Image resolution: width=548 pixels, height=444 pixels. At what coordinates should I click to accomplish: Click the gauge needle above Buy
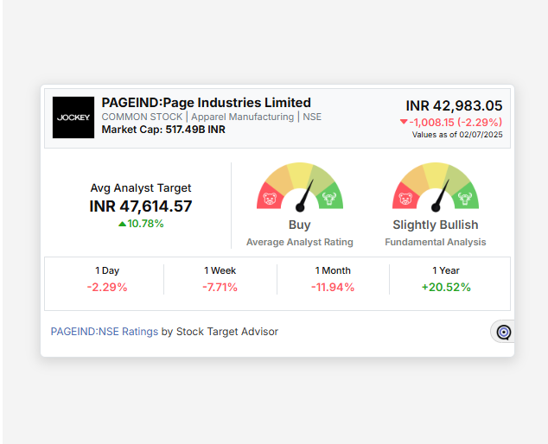pos(305,195)
